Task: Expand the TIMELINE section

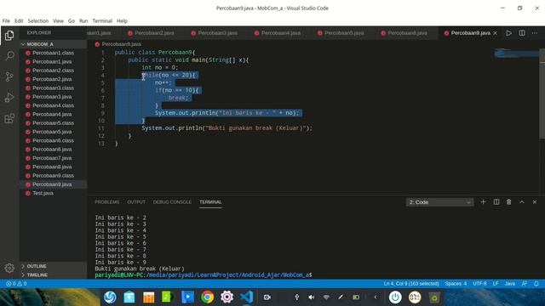Action: (53, 275)
